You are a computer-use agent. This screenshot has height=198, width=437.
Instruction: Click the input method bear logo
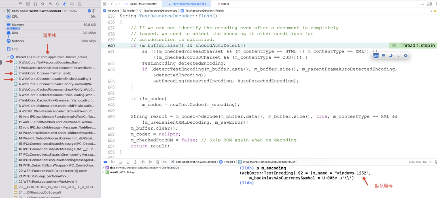pos(376,56)
